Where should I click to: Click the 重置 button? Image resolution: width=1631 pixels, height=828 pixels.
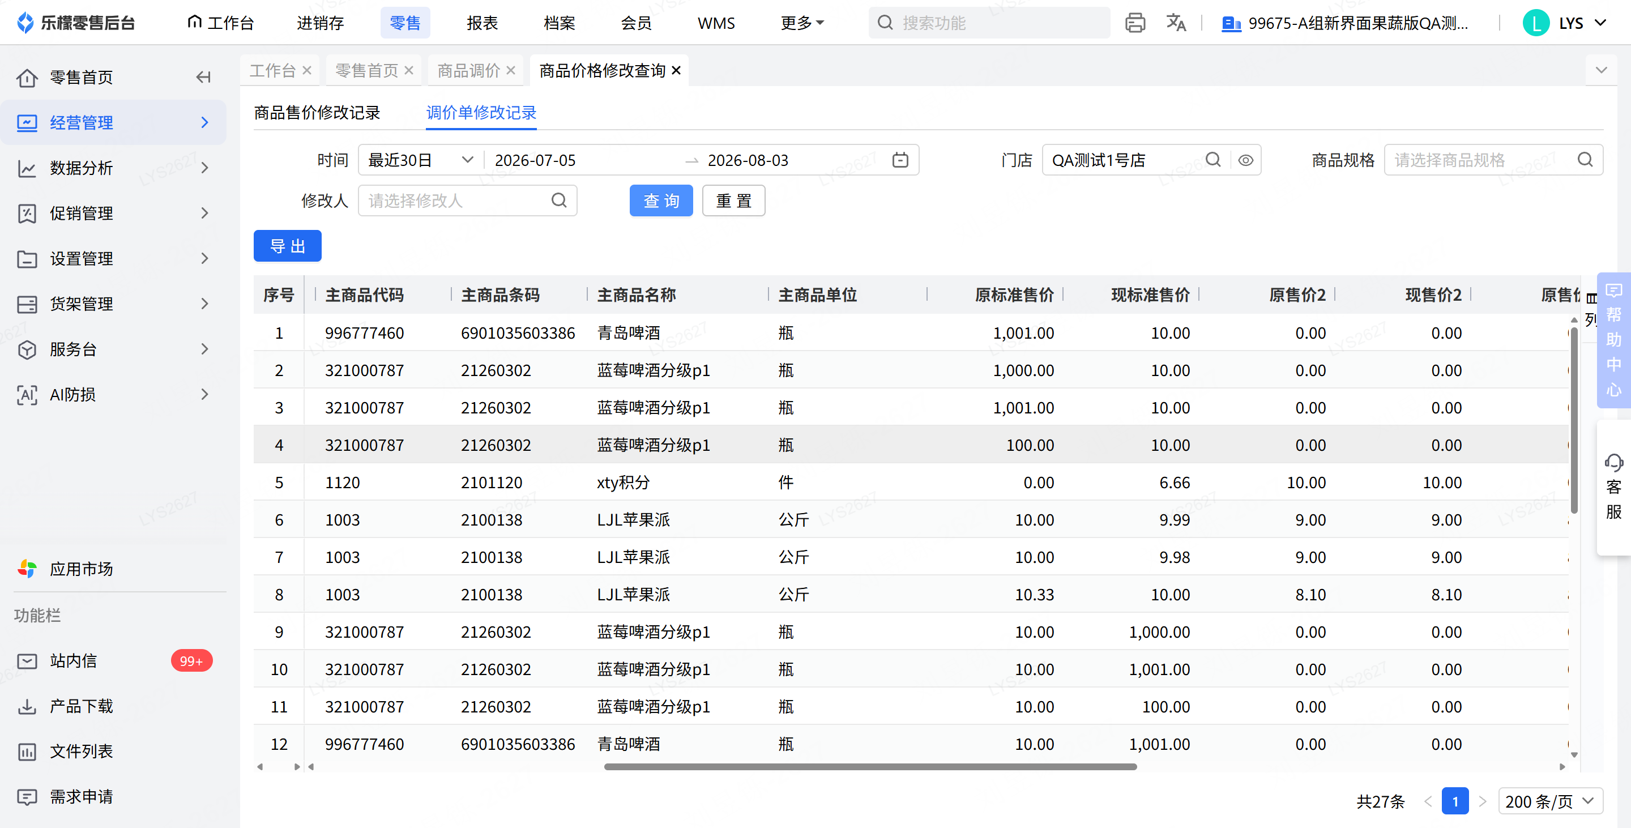734,200
